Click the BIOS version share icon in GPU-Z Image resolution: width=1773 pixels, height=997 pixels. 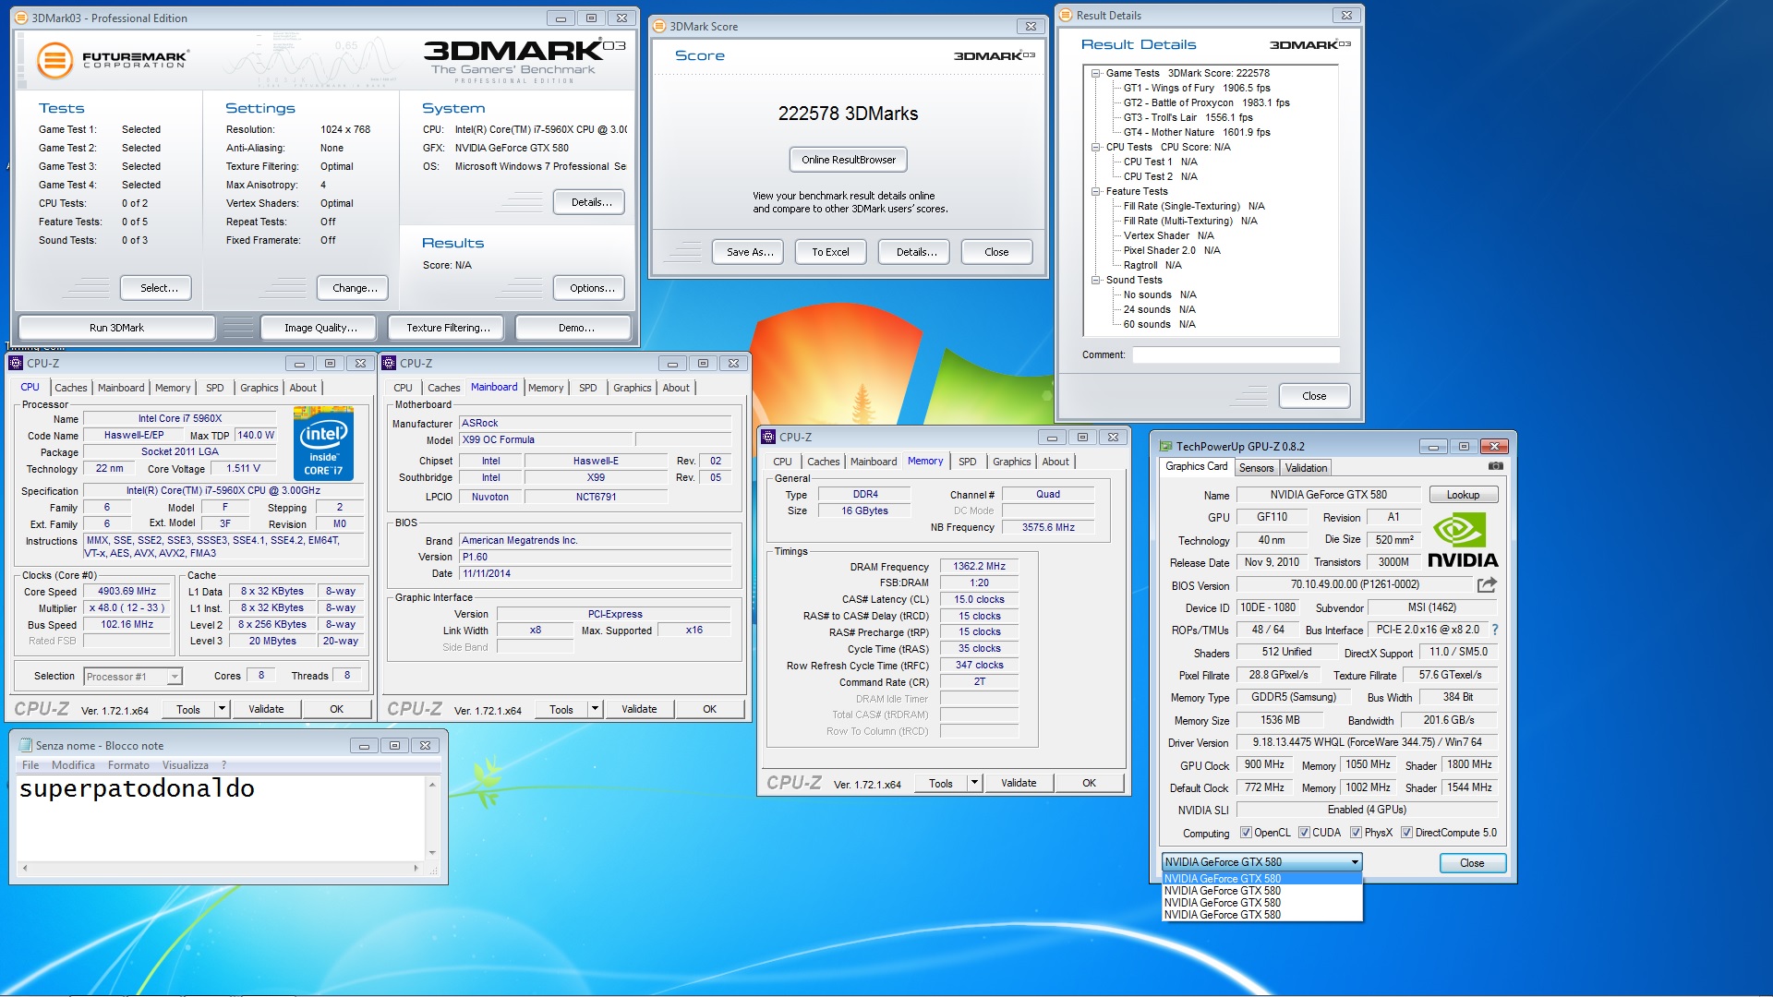click(1487, 584)
